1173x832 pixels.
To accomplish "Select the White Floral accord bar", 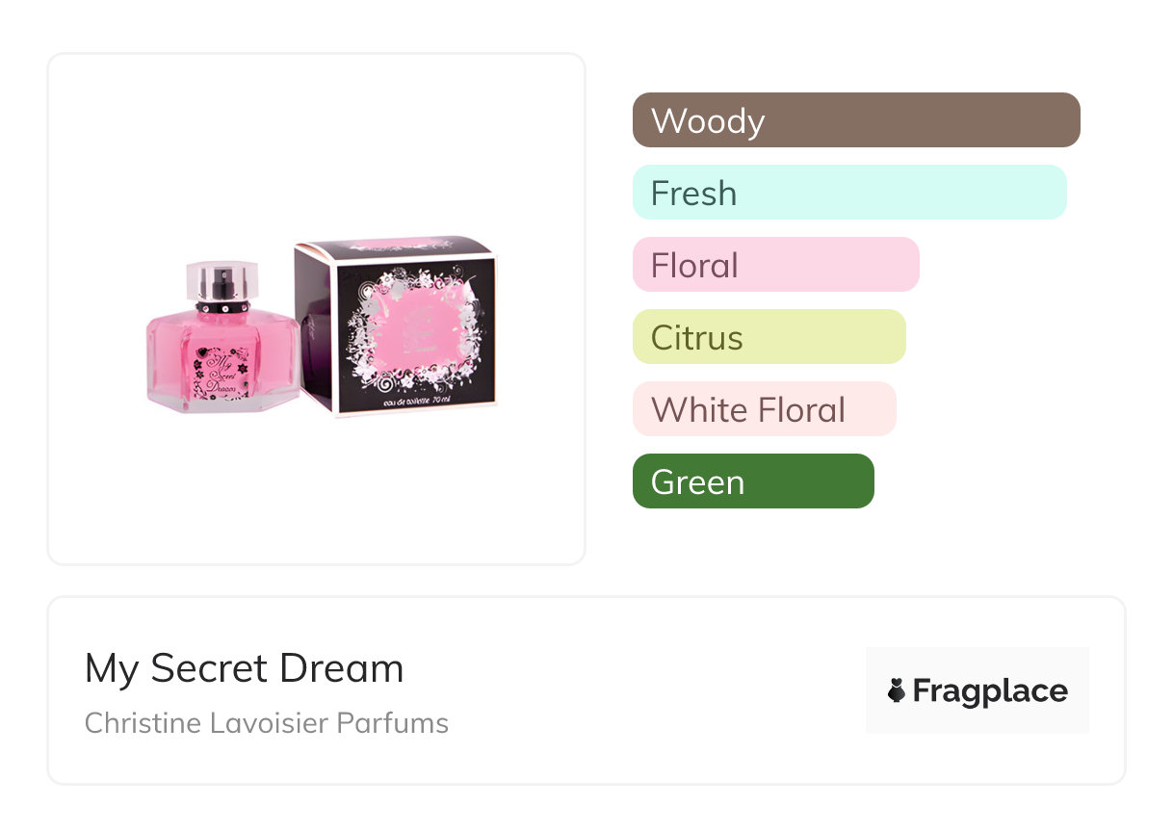I will [764, 409].
